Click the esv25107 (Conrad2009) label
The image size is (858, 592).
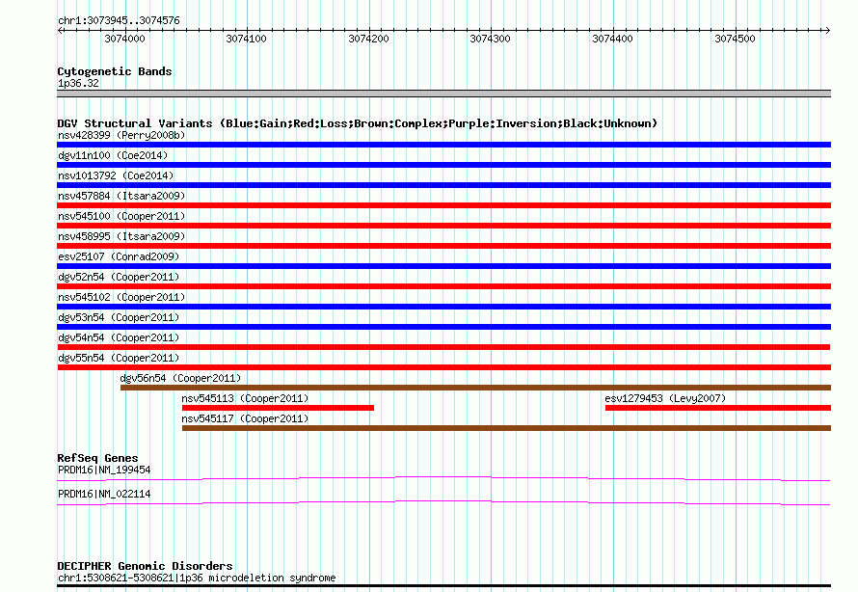coord(119,256)
